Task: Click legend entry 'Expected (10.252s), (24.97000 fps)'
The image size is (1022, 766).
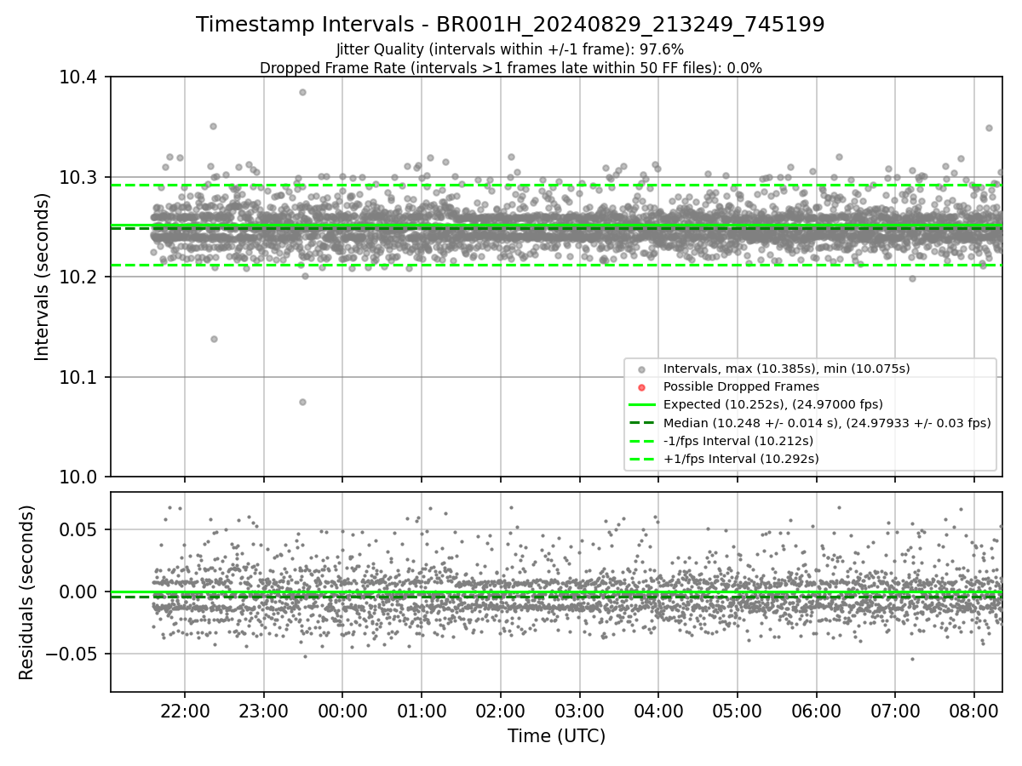Action: click(x=773, y=404)
